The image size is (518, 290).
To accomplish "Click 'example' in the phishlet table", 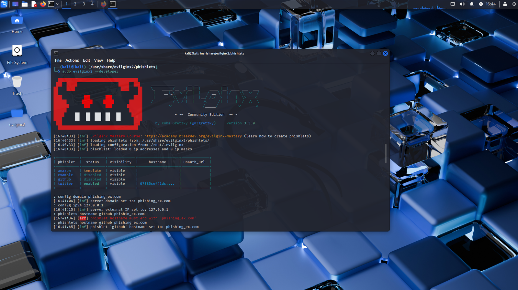I will [x=65, y=175].
